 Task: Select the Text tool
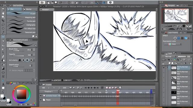pos(3,84)
